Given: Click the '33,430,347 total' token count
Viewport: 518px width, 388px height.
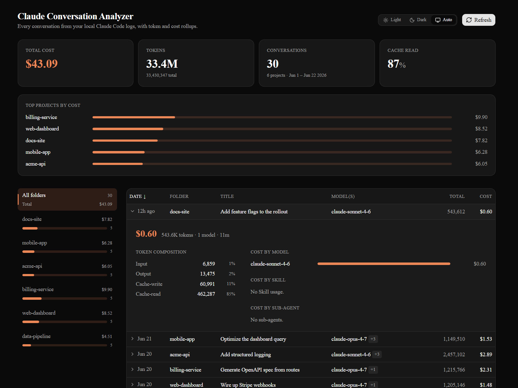Looking at the screenshot, I should pyautogui.click(x=161, y=75).
